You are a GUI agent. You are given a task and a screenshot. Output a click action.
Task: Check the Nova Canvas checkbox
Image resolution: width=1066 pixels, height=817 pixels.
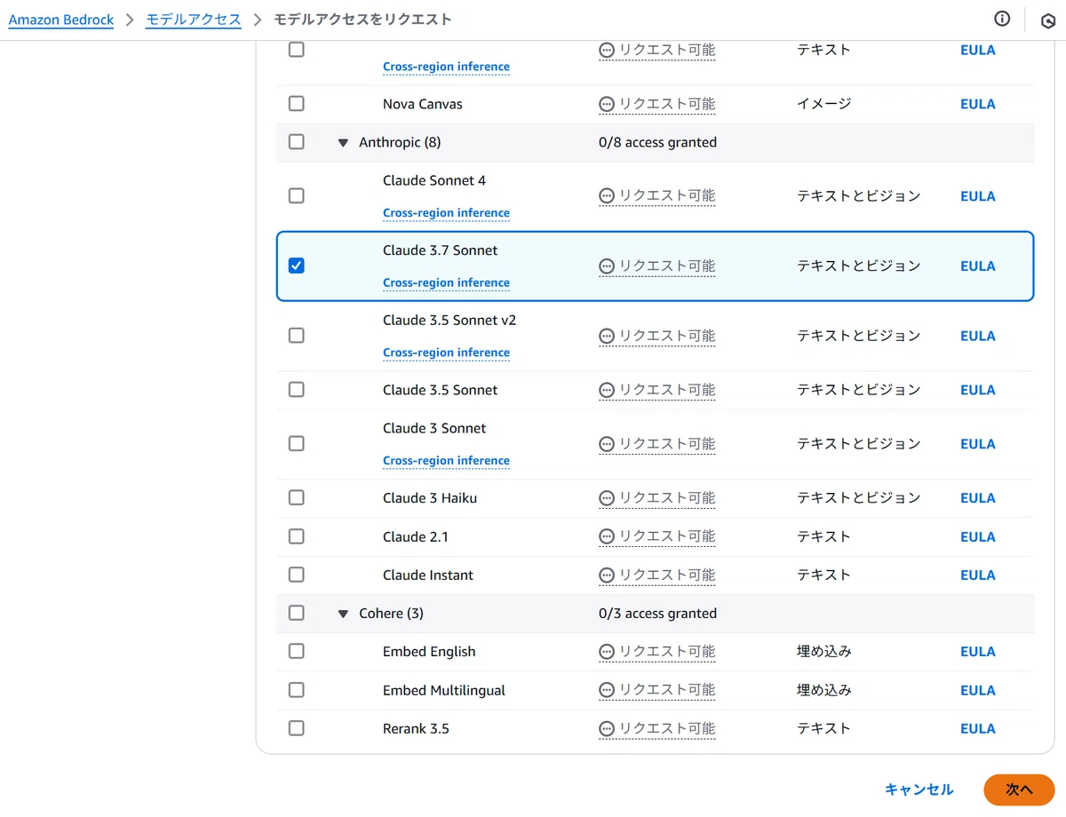point(297,104)
